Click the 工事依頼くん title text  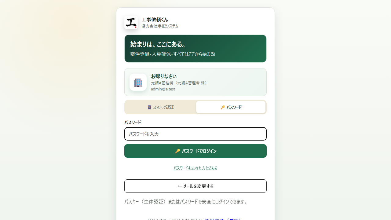point(155,20)
